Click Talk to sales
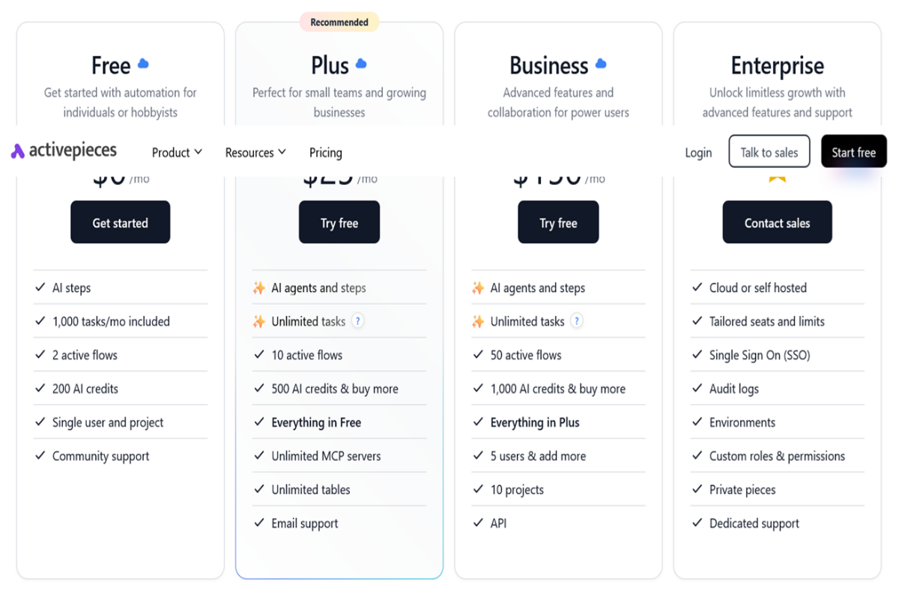Viewport: 899px width, 599px height. pyautogui.click(x=769, y=151)
